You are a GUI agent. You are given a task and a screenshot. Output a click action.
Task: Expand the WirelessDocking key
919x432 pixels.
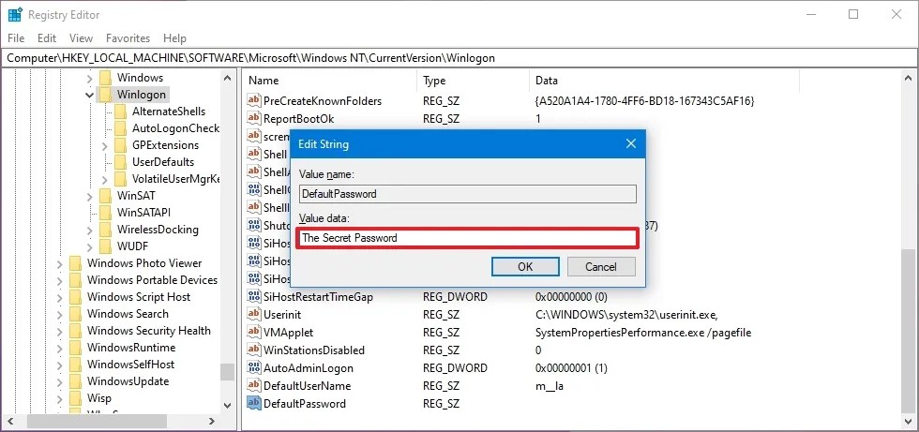tap(89, 230)
